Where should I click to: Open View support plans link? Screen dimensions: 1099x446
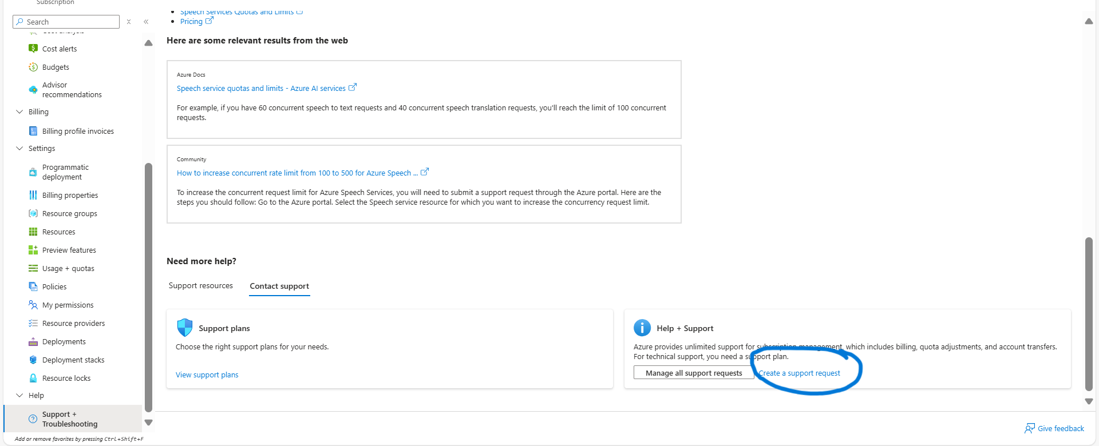coord(207,375)
